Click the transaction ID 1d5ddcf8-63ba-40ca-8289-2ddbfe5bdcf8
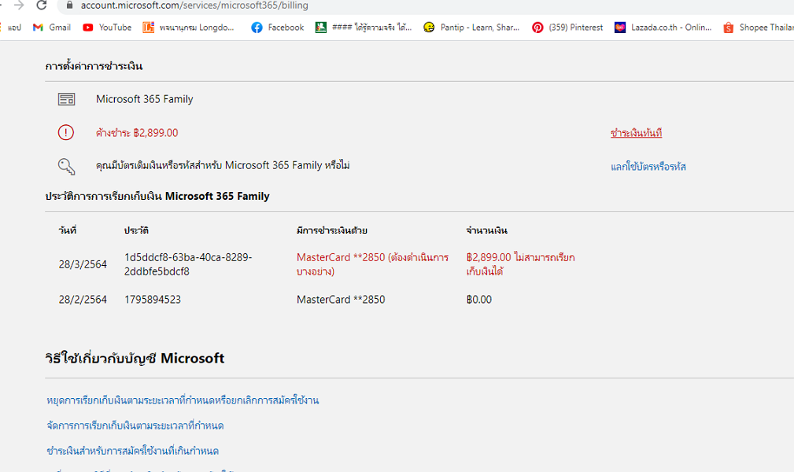This screenshot has height=472, width=794. tap(188, 264)
